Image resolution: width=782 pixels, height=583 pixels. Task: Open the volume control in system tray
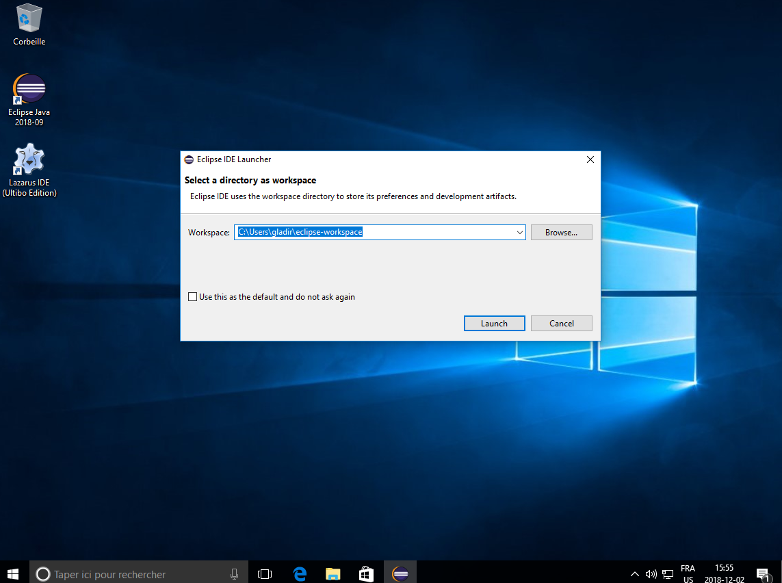[x=651, y=573]
